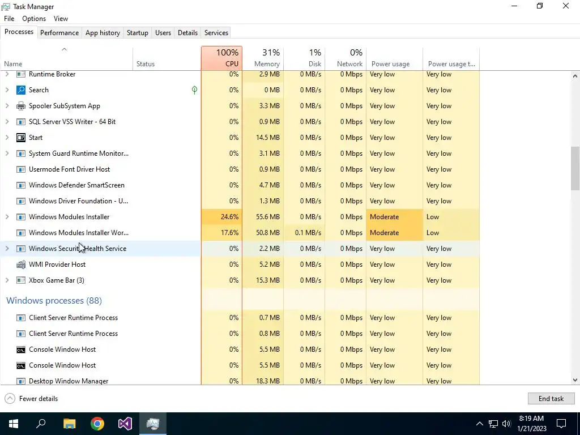Switch to the Details tab

pos(187,32)
